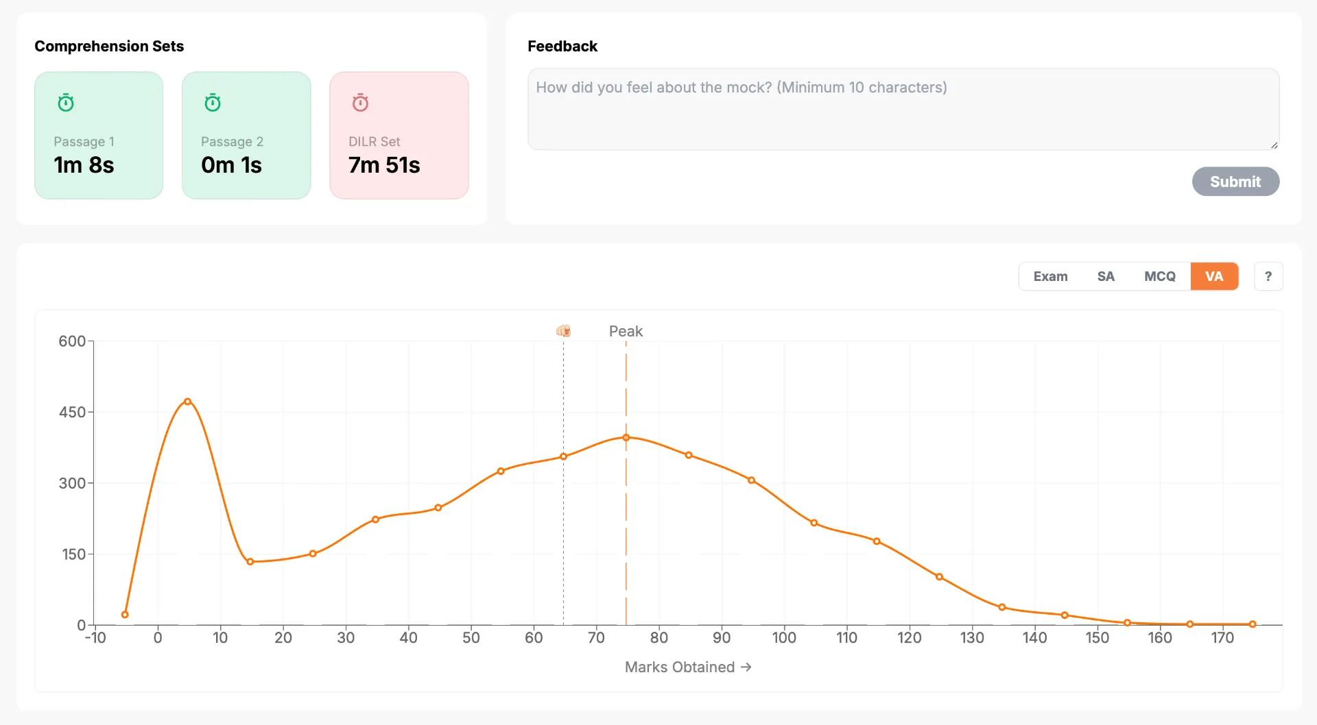Open the DILR Set card

tap(399, 136)
